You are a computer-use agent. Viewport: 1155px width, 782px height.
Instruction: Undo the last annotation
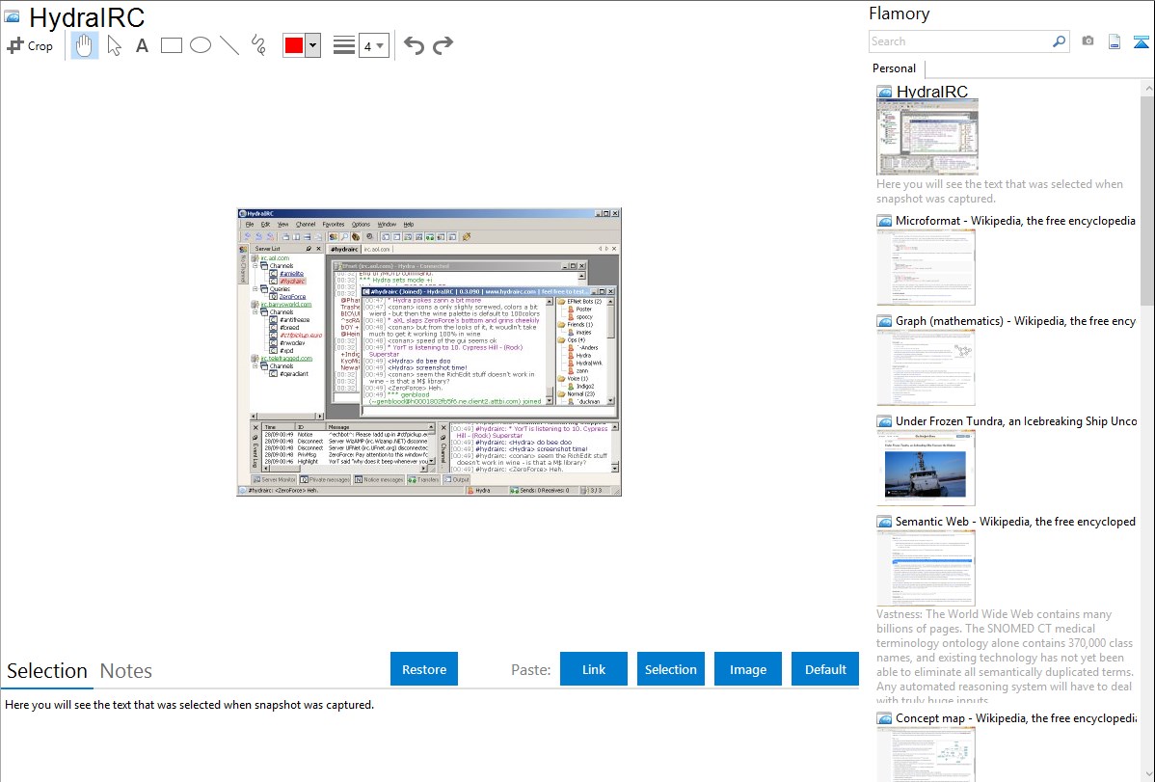pos(414,45)
